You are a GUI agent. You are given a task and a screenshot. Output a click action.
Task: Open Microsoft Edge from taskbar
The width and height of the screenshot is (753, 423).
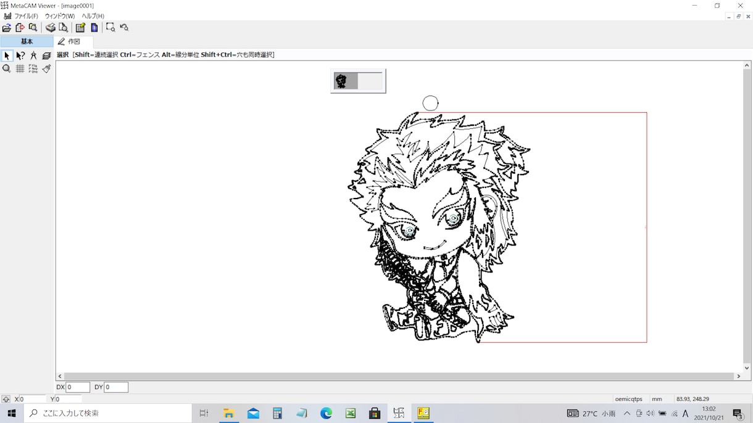(x=326, y=413)
